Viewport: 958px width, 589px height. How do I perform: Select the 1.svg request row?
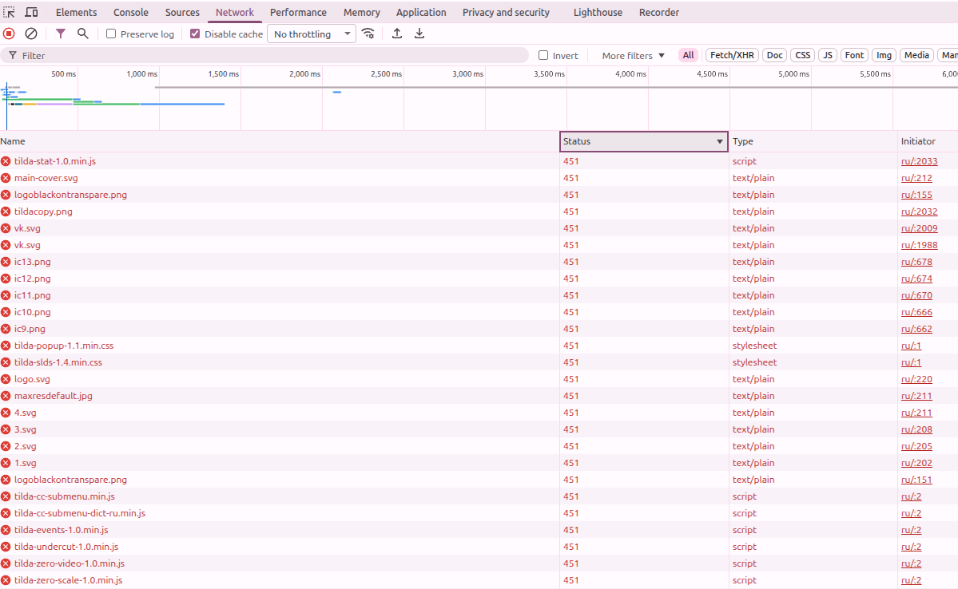click(x=479, y=463)
